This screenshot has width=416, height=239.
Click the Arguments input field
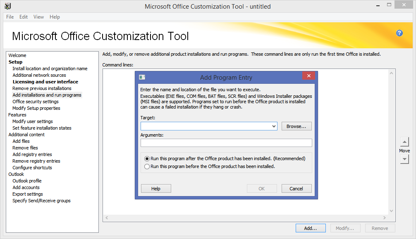point(226,143)
